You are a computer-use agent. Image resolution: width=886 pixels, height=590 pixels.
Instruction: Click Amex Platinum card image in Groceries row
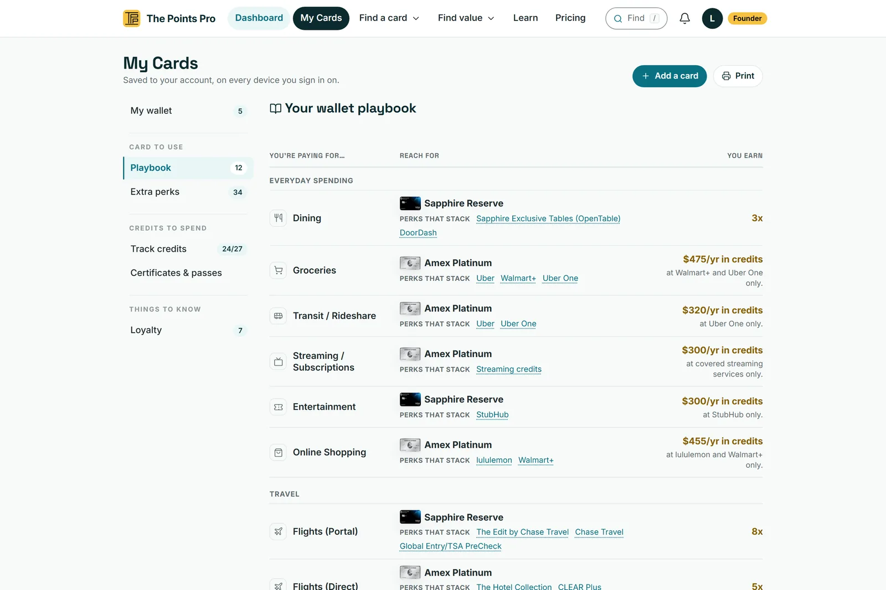point(410,263)
